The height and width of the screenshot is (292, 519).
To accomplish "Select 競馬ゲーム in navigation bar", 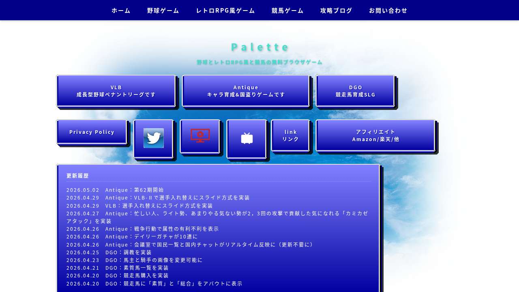I will (x=287, y=11).
